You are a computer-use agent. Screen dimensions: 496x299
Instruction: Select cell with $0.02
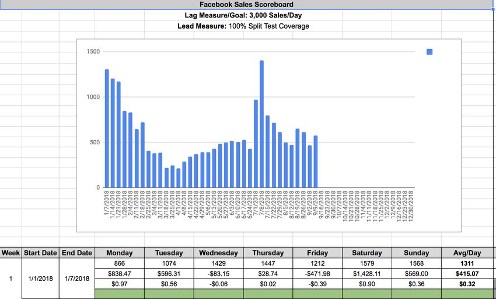point(268,284)
